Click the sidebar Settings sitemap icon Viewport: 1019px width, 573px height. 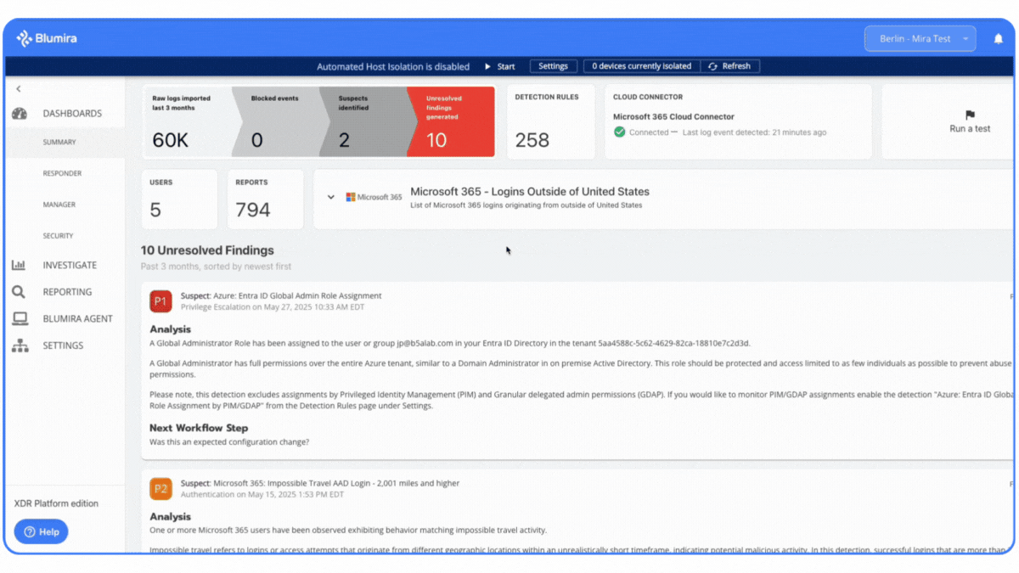pos(20,345)
